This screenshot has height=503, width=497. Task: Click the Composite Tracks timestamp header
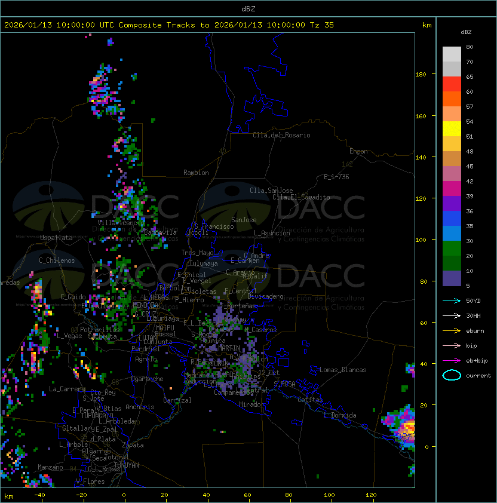tap(169, 25)
